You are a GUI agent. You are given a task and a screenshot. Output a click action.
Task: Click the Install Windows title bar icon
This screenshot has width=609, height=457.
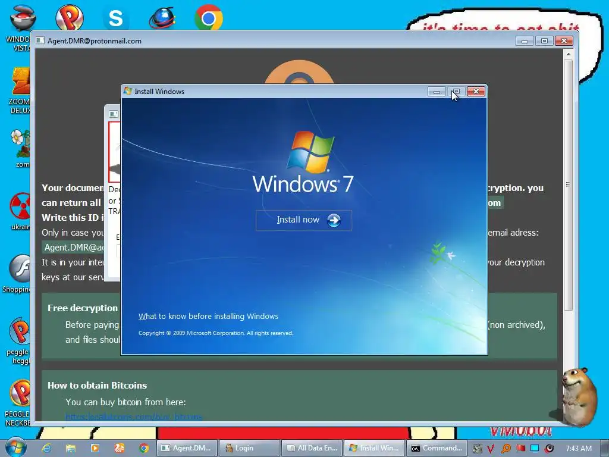point(127,91)
